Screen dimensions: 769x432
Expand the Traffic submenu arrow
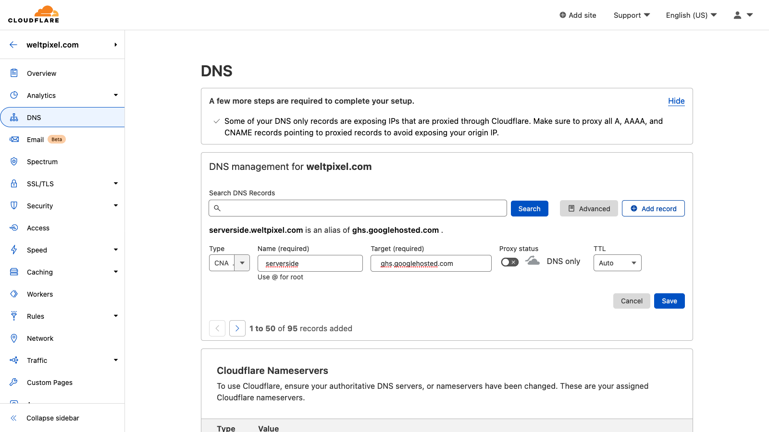click(x=115, y=360)
